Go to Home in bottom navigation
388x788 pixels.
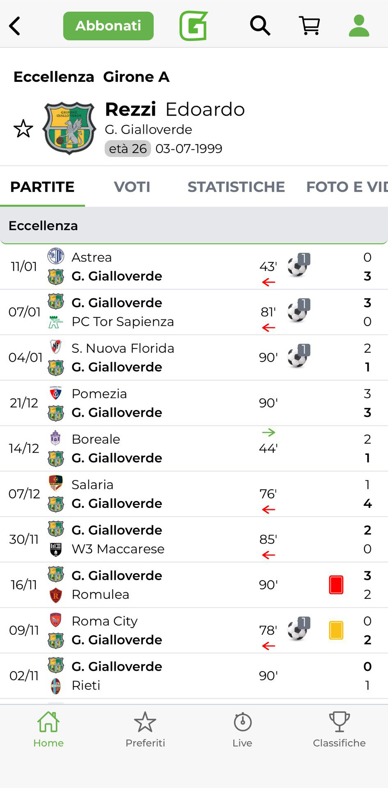point(48,729)
